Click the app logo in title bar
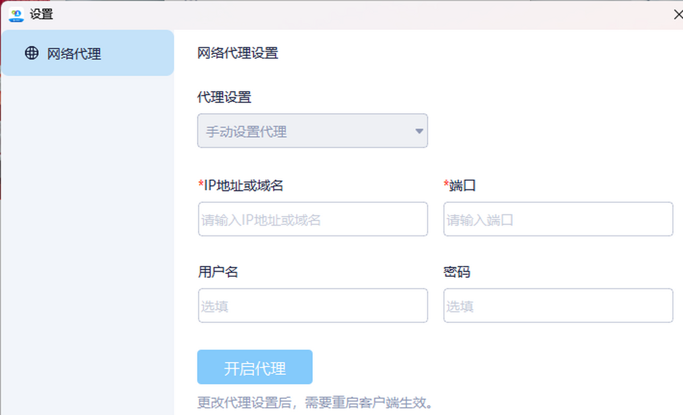This screenshot has height=415, width=683. pos(17,15)
